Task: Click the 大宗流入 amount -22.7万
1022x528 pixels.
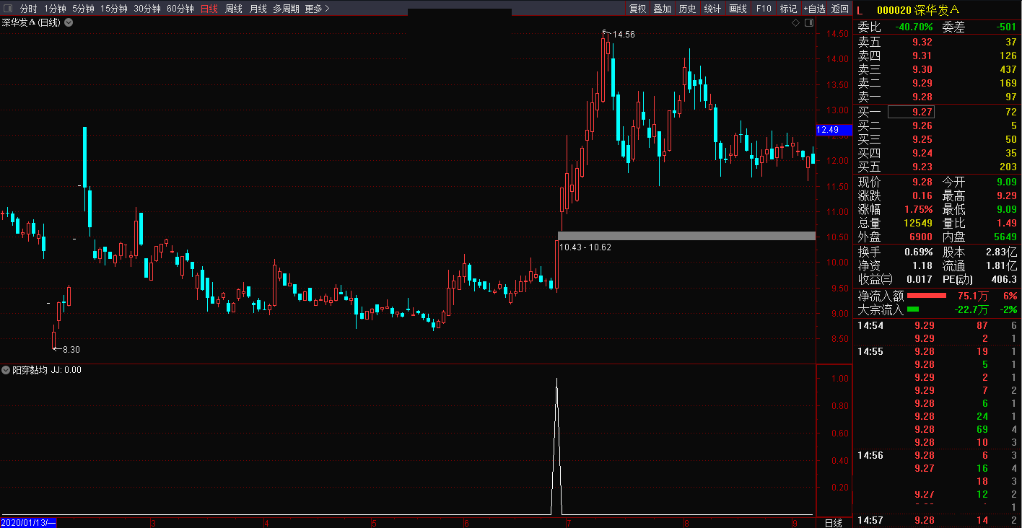Action: [970, 309]
